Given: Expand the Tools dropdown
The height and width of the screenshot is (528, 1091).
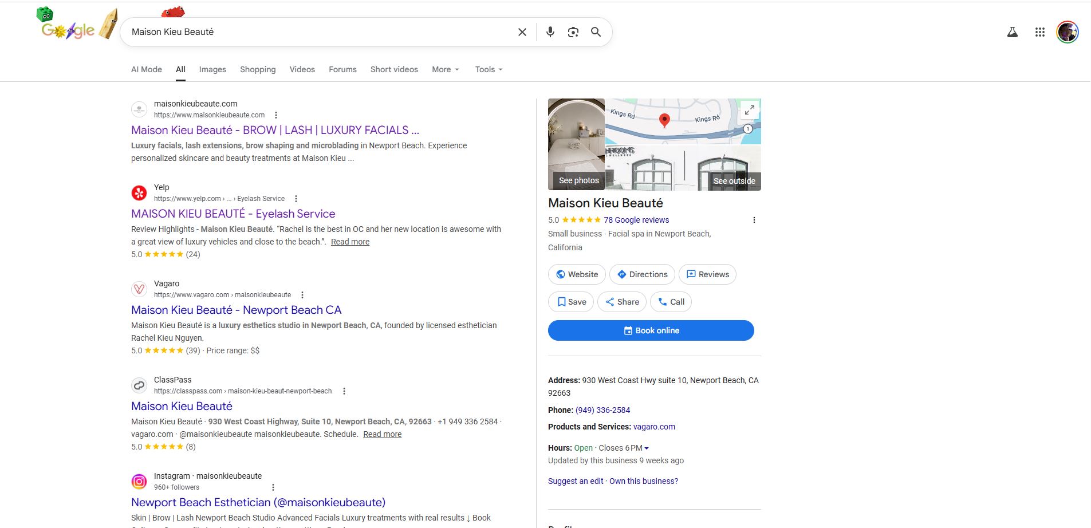Looking at the screenshot, I should click(489, 69).
